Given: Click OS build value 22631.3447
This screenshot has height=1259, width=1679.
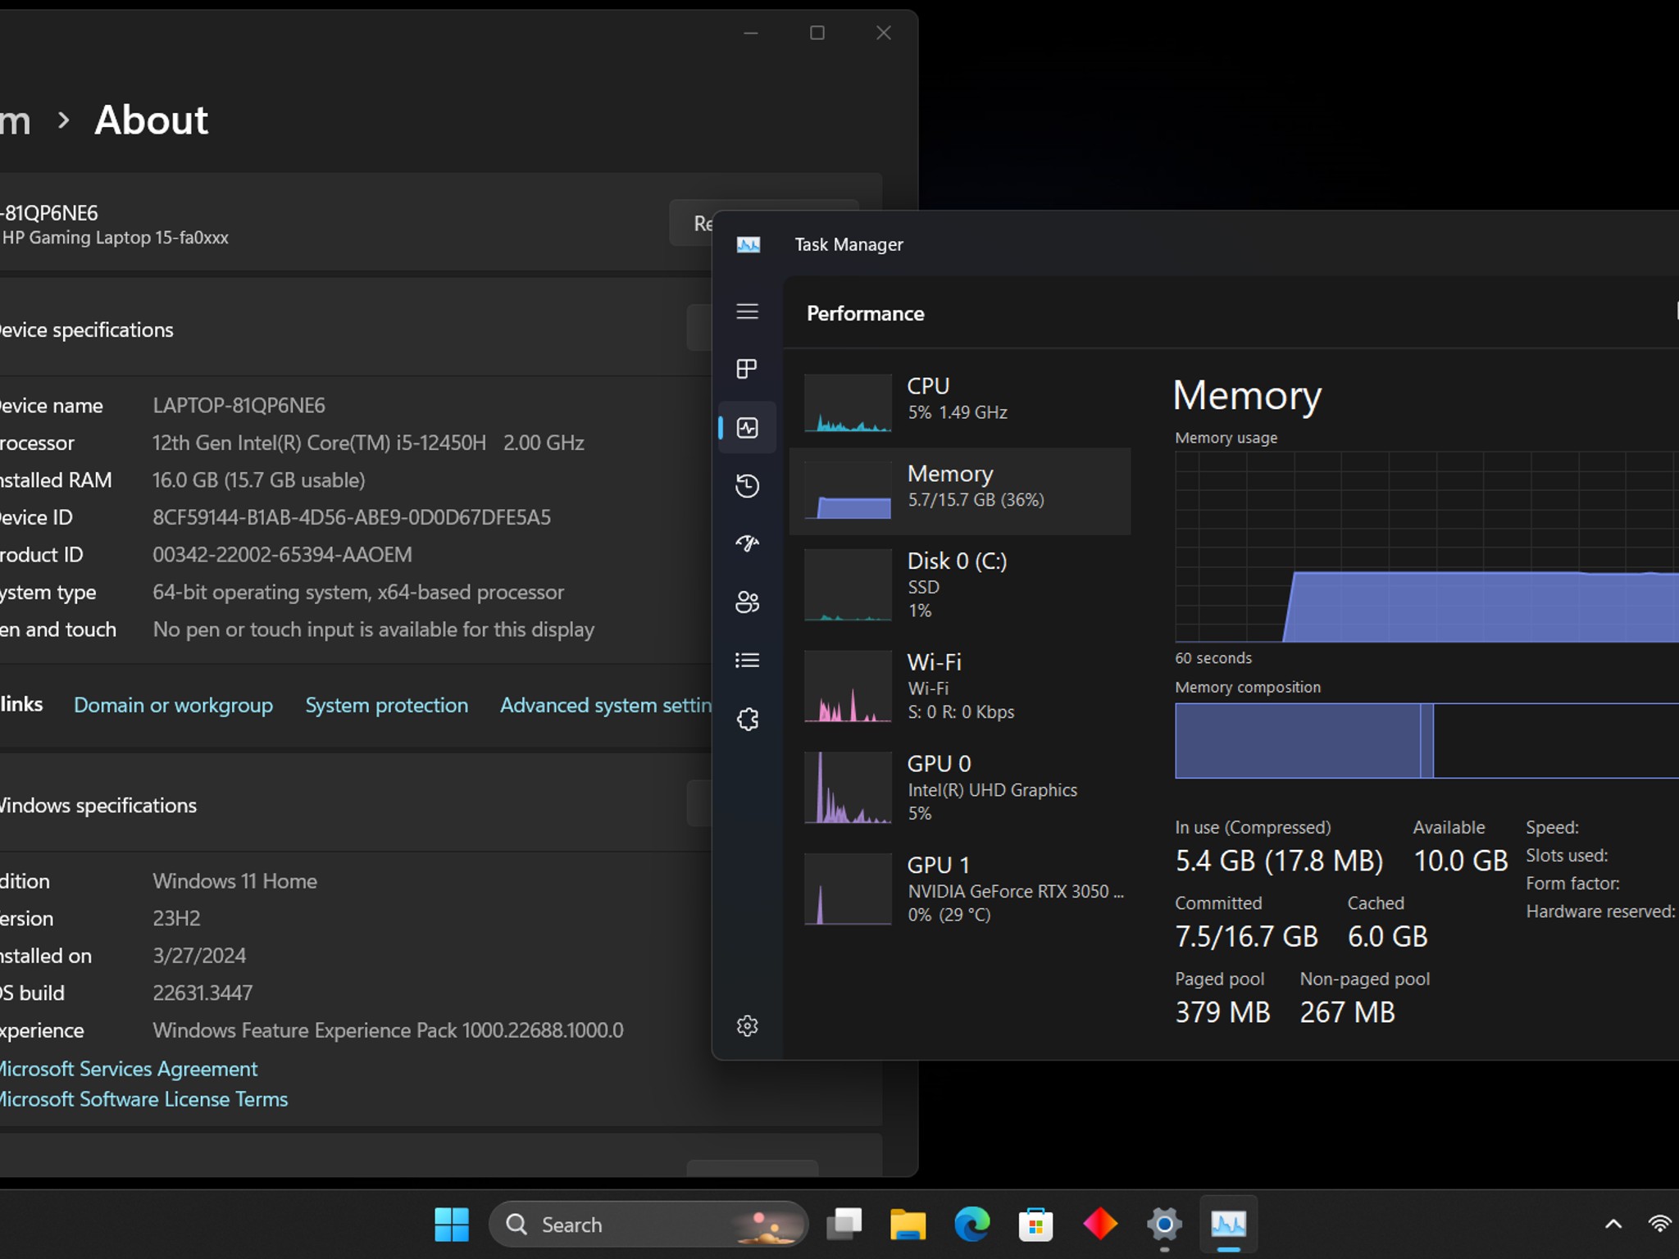Looking at the screenshot, I should 202,993.
